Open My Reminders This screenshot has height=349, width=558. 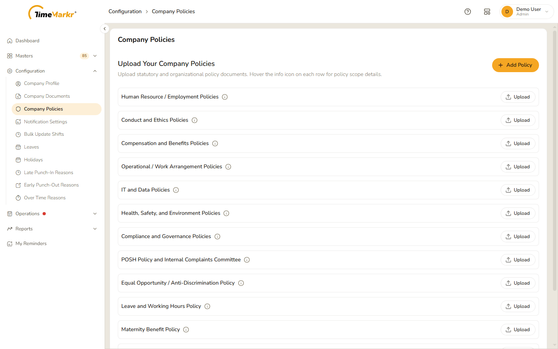pos(31,244)
